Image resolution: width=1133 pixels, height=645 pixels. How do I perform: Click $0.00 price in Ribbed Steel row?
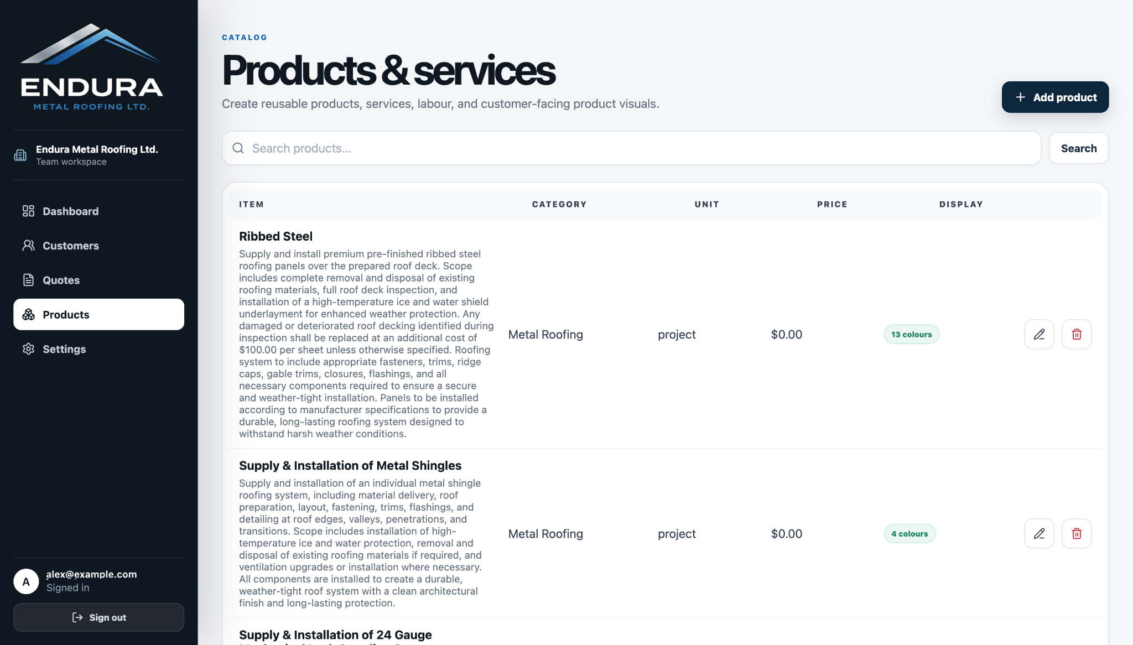pyautogui.click(x=787, y=335)
